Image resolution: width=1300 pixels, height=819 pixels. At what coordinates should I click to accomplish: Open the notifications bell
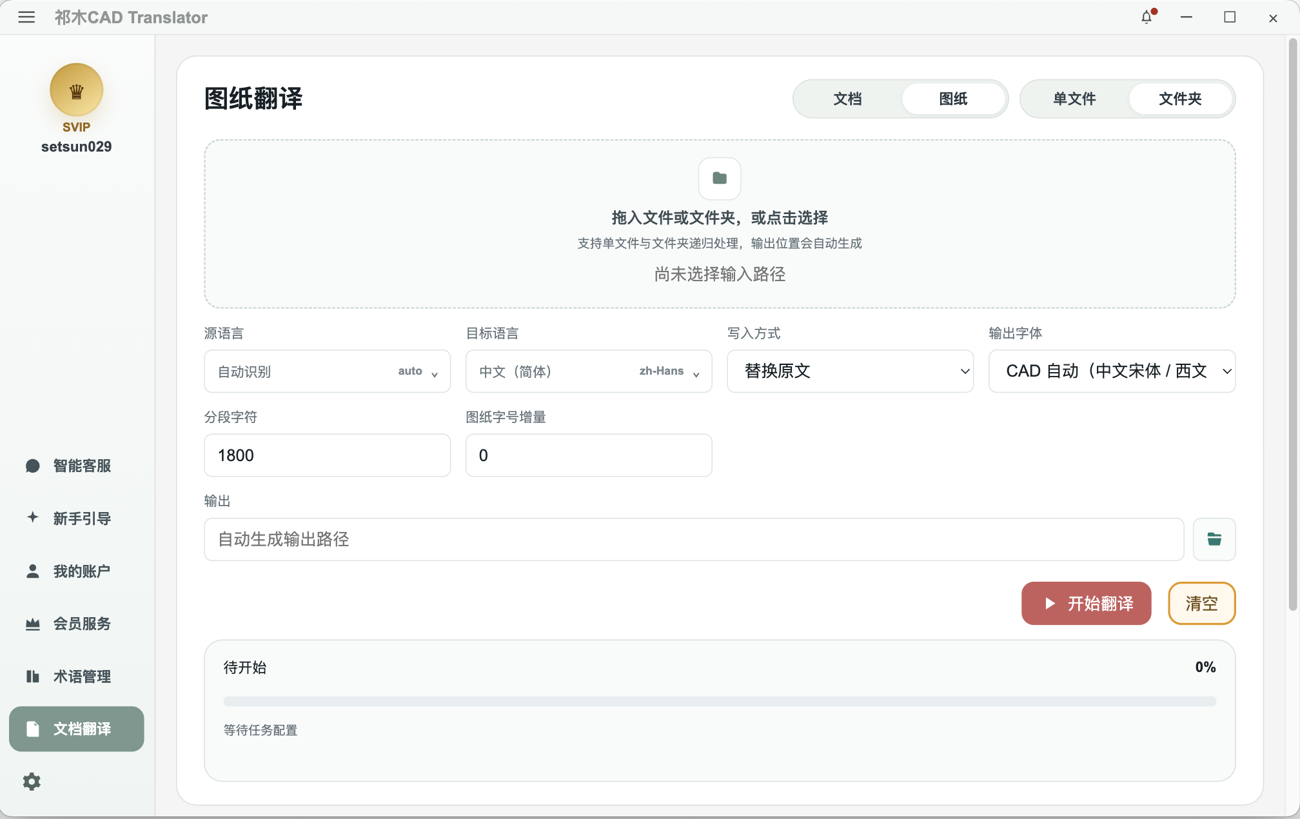coord(1147,17)
